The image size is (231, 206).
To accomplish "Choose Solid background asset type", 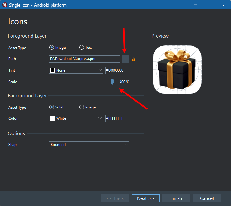I will click(x=56, y=107).
